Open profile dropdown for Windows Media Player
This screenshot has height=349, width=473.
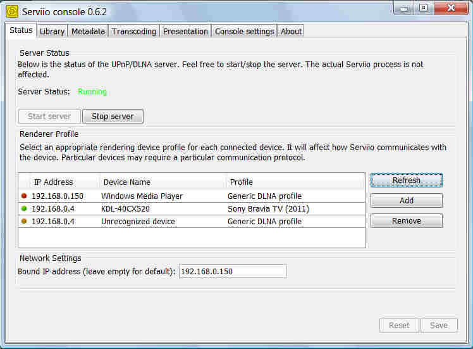295,196
